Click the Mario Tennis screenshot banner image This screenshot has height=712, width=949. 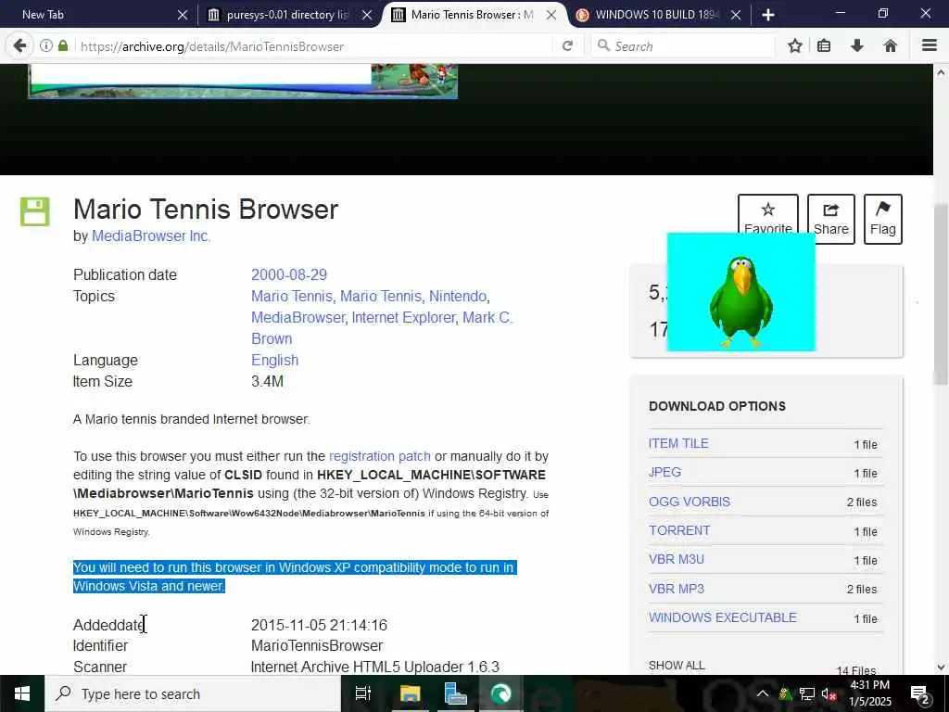tap(243, 82)
